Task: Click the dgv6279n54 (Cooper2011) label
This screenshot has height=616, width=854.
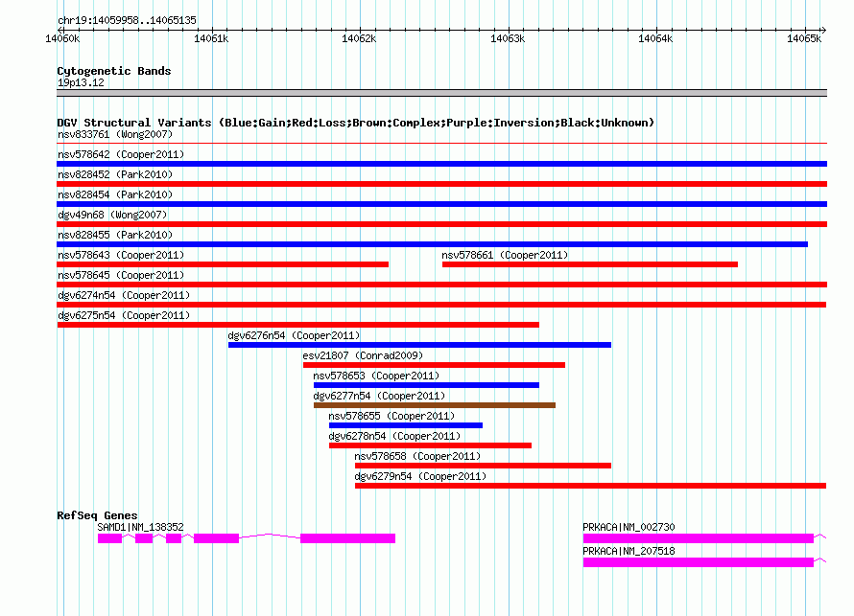Action: coord(420,476)
